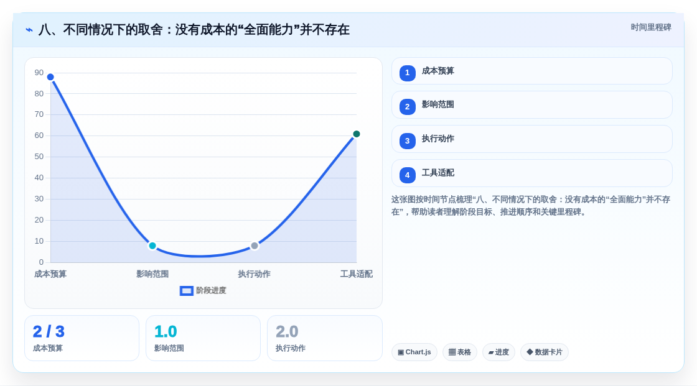Click the chart data point for 成本预算
This screenshot has width=697, height=386.
tap(50, 77)
